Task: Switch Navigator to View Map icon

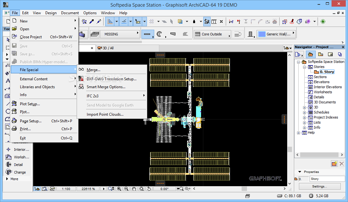Action: pos(320,54)
